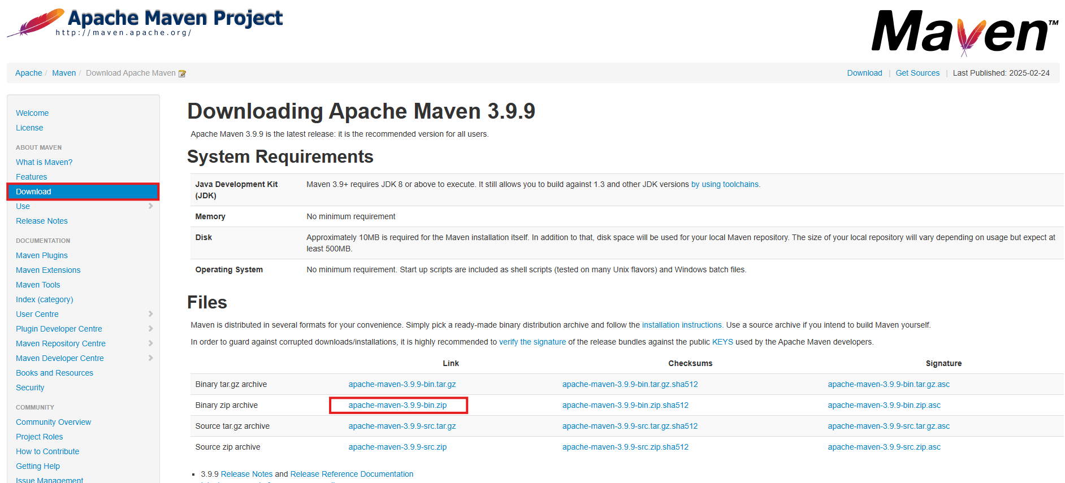Open Plugin Developer Centre link

pos(59,329)
